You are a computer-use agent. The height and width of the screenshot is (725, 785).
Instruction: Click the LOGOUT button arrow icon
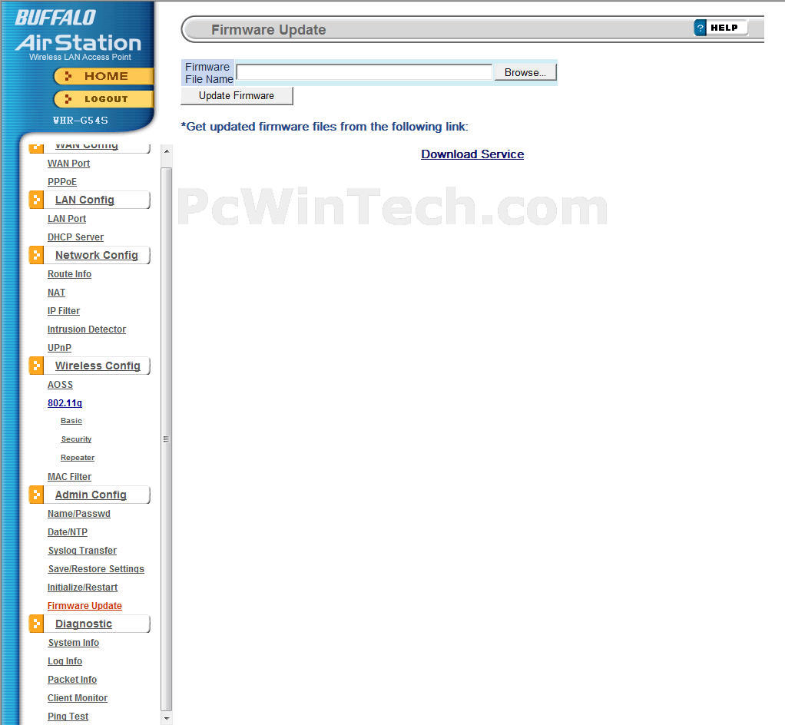pos(68,99)
